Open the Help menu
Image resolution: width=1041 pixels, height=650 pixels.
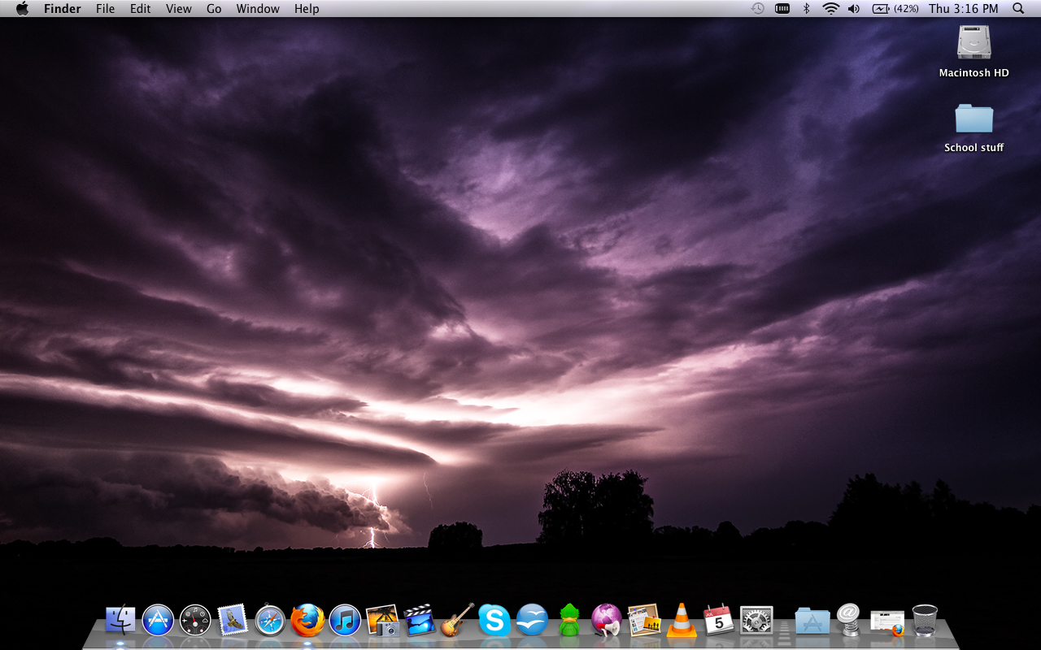pos(307,9)
